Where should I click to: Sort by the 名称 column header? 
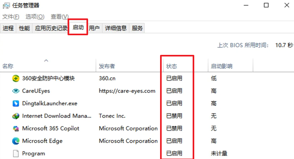click(x=48, y=66)
